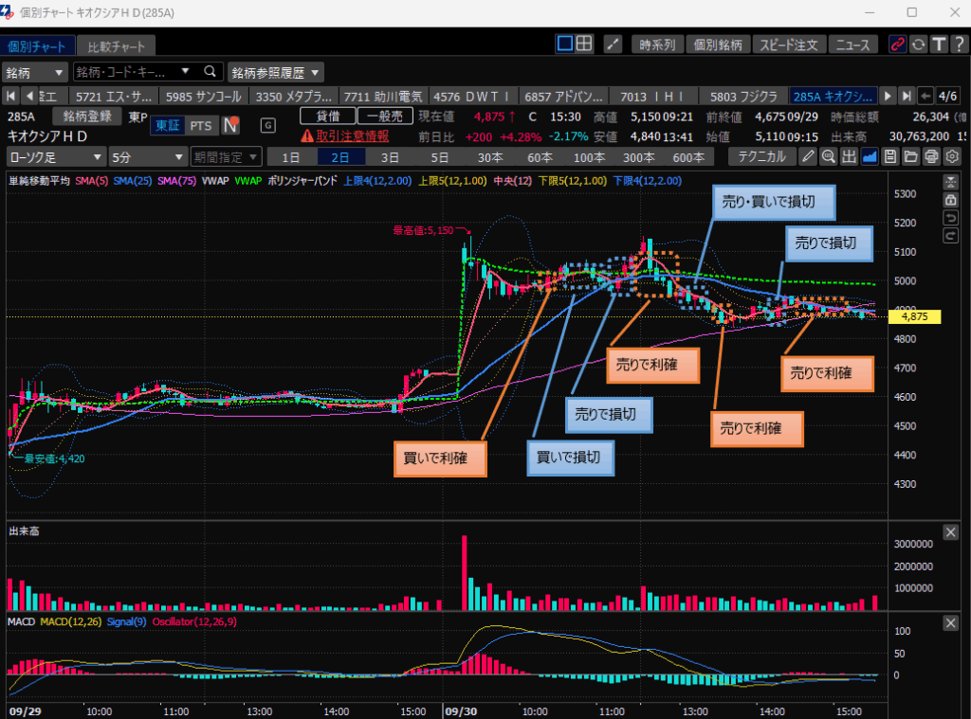Screen dimensions: 971x719
Task: Print the chart using the printer icon
Action: pos(932,157)
